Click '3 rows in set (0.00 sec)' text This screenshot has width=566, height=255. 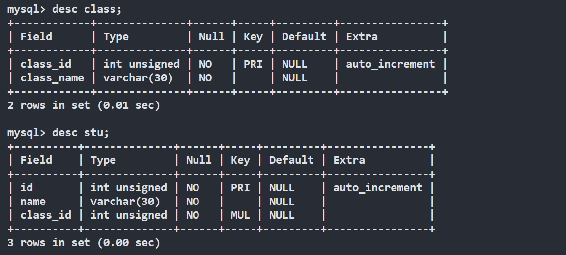(x=84, y=243)
